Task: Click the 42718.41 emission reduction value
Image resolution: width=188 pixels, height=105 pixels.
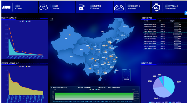Action: [173, 6]
